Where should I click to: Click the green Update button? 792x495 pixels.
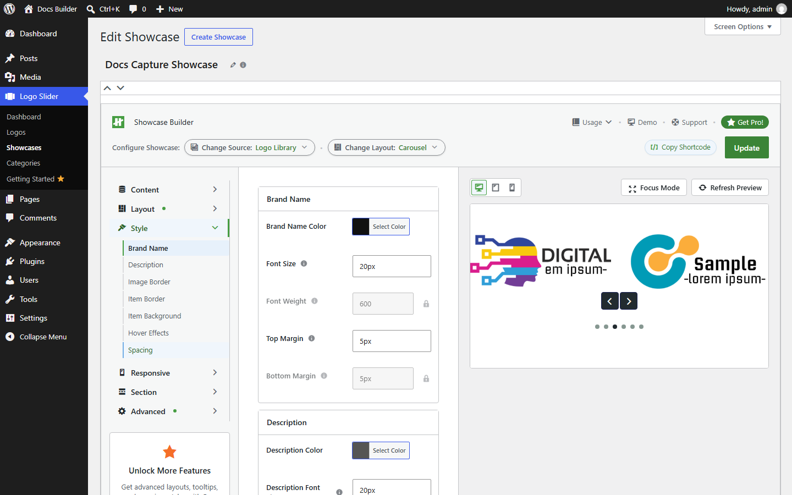pyautogui.click(x=747, y=147)
